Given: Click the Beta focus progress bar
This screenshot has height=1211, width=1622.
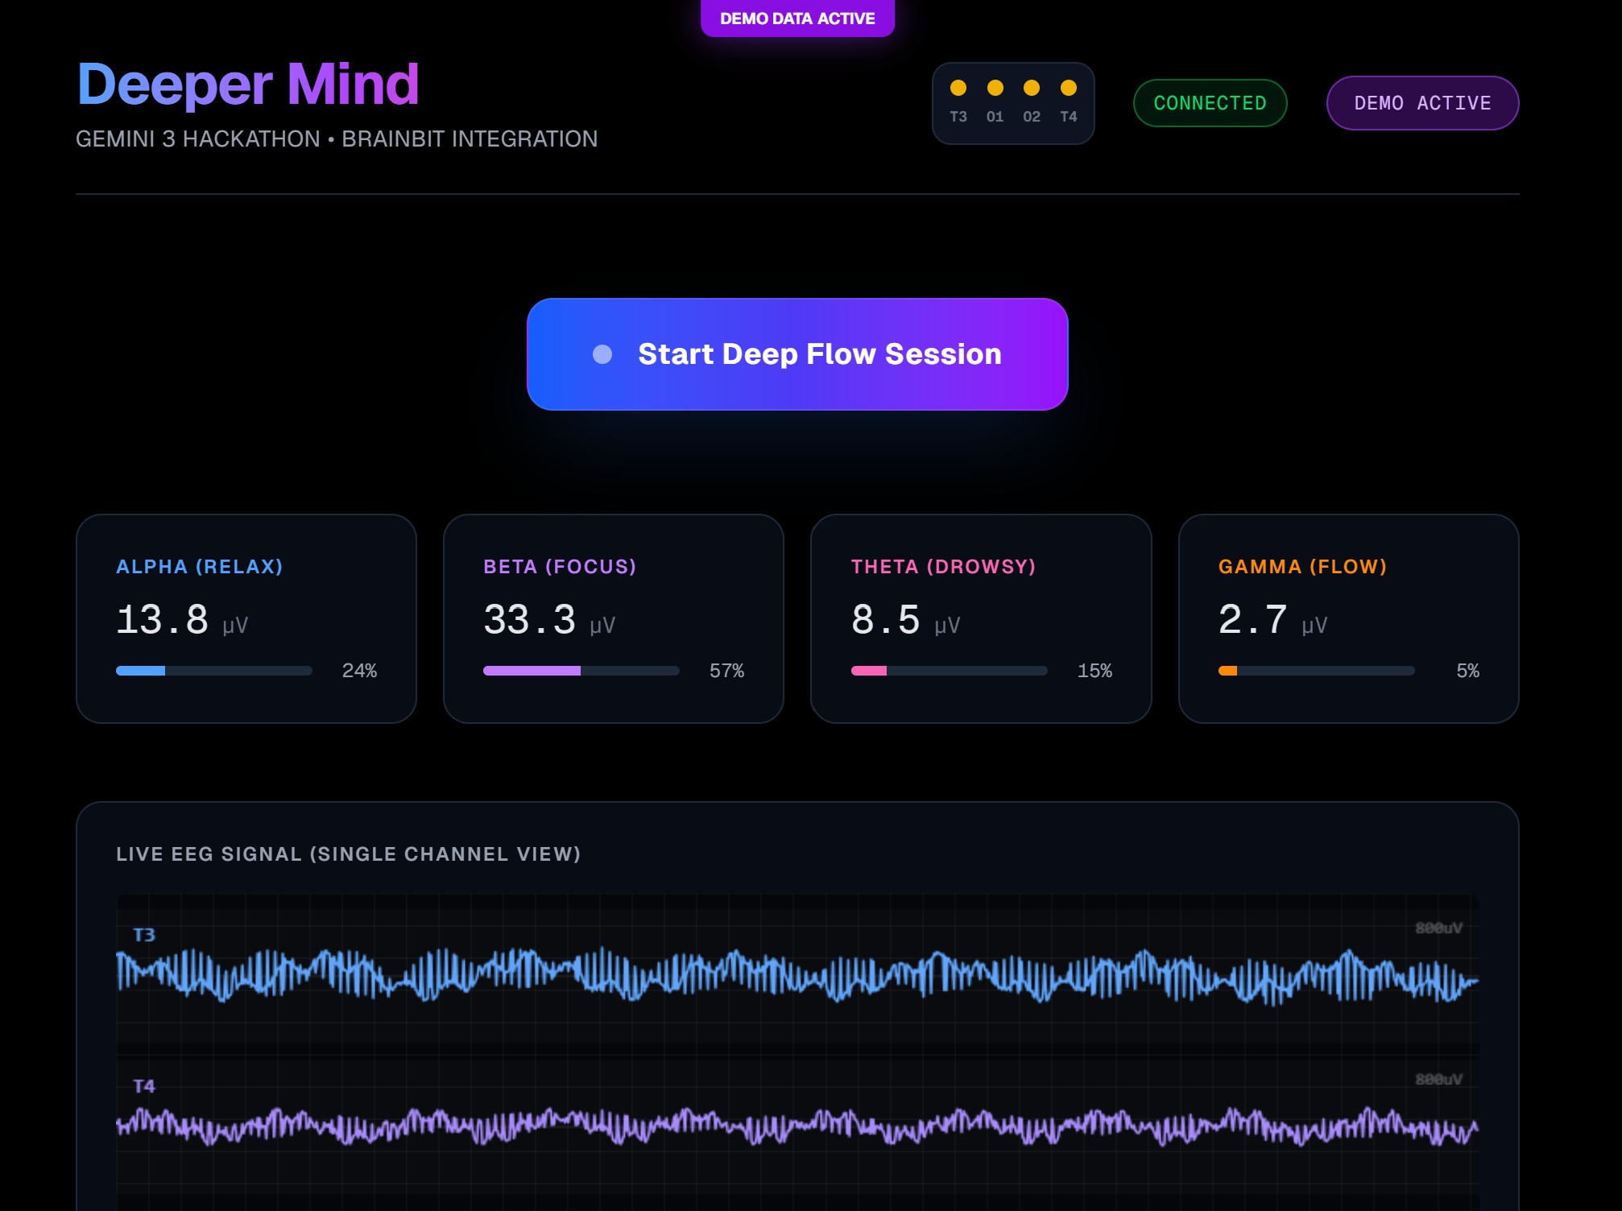Looking at the screenshot, I should tap(581, 671).
